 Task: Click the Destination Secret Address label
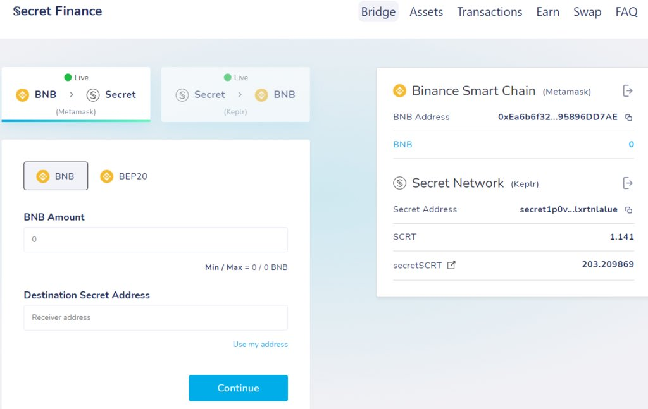tap(87, 295)
